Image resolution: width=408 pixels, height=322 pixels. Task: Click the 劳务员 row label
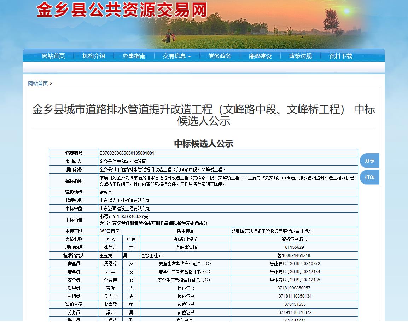pos(74,312)
